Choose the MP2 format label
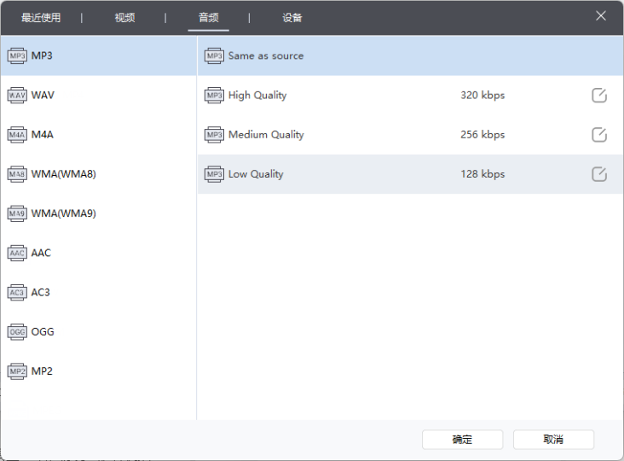 [x=42, y=371]
